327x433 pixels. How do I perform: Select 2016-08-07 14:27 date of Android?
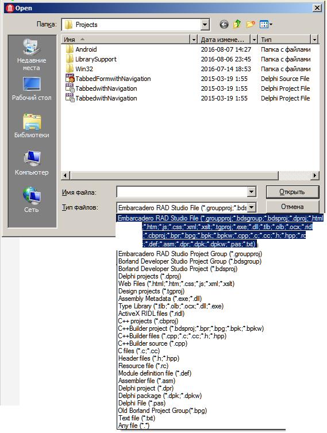226,49
